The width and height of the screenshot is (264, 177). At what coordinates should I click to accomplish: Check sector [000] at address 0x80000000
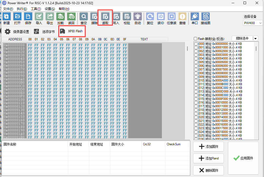click(196, 44)
